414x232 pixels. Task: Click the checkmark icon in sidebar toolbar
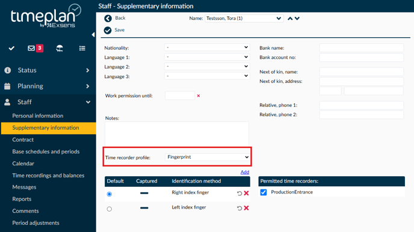(x=11, y=48)
